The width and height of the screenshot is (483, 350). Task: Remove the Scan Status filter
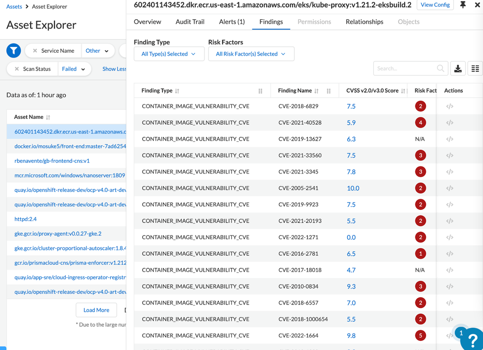pos(17,69)
